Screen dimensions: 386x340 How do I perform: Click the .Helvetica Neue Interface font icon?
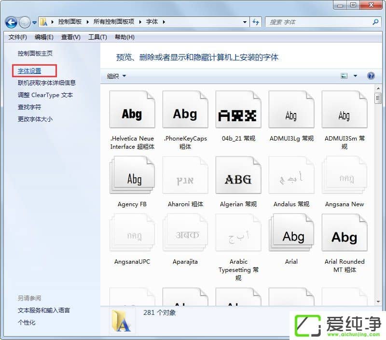coord(132,114)
